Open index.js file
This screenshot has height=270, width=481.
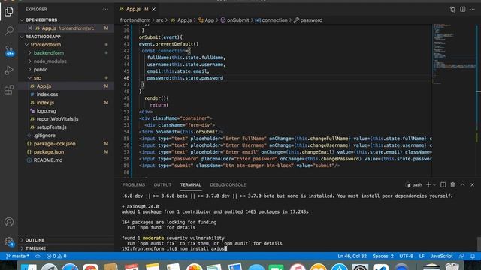click(x=66, y=103)
